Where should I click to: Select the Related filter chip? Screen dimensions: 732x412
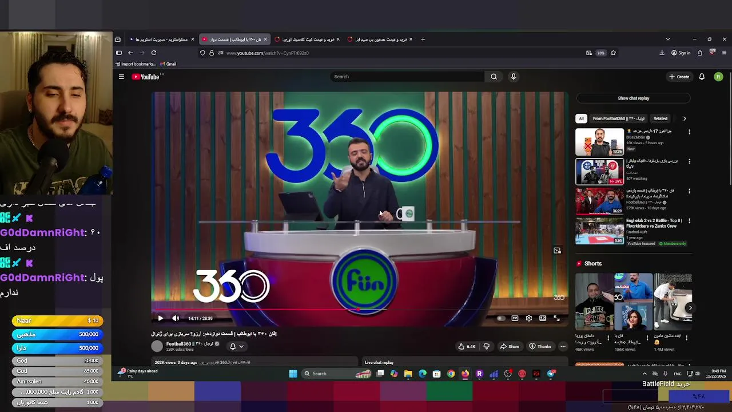tap(660, 118)
